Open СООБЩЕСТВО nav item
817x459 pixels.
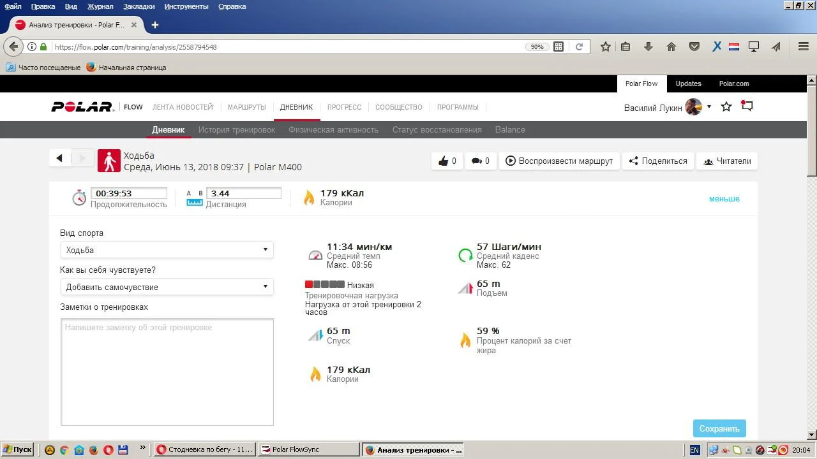click(x=399, y=107)
